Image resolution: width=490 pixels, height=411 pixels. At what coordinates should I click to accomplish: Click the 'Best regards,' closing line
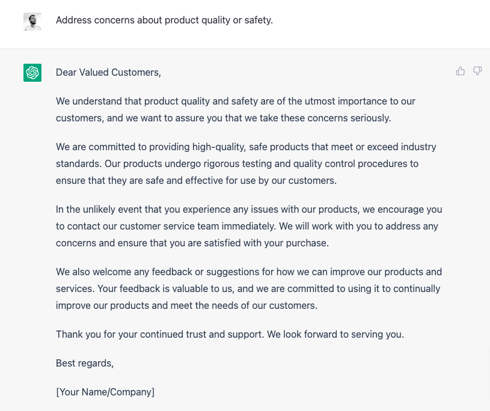tap(85, 363)
